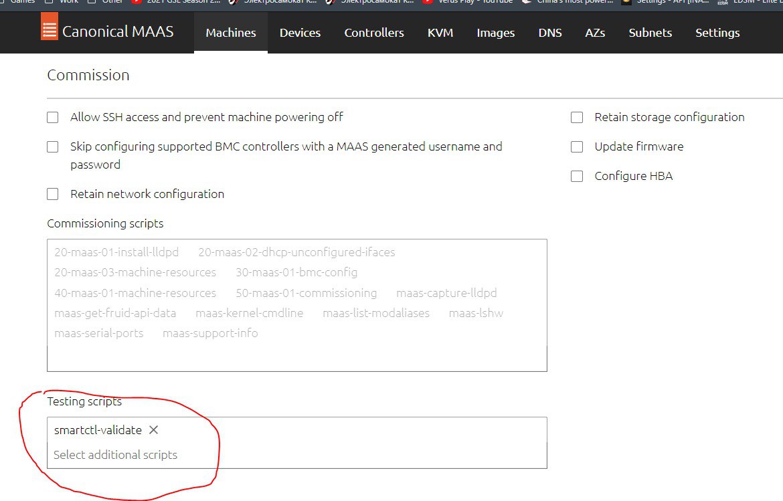This screenshot has height=501, width=783.
Task: Enable Retain storage configuration checkbox
Action: click(577, 118)
